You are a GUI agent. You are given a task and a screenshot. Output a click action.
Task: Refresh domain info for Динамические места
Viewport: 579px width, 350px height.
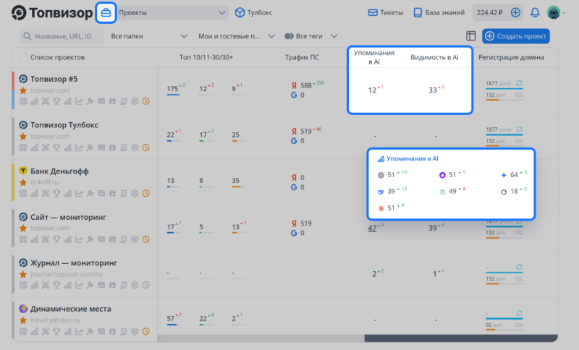519,312
